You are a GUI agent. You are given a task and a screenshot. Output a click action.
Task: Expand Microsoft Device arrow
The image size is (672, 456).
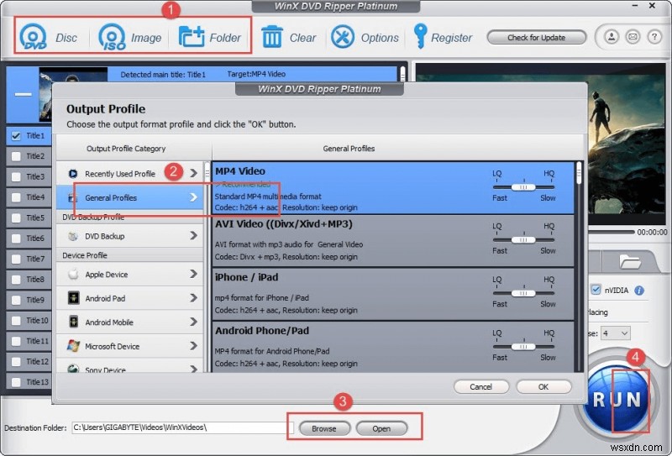[194, 345]
